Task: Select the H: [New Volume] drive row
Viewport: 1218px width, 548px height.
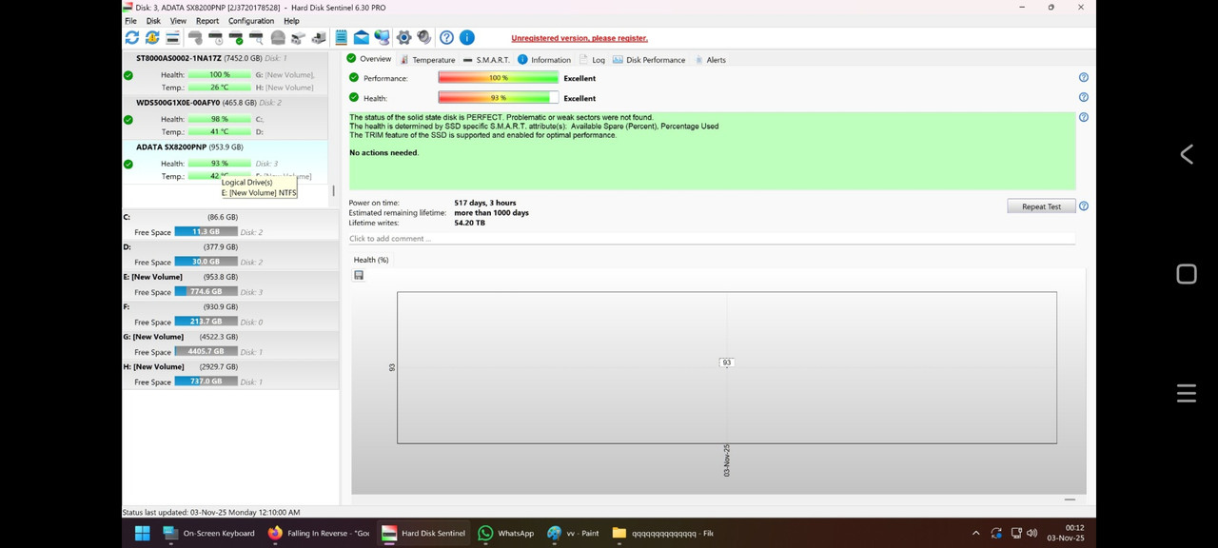Action: pyautogui.click(x=230, y=374)
